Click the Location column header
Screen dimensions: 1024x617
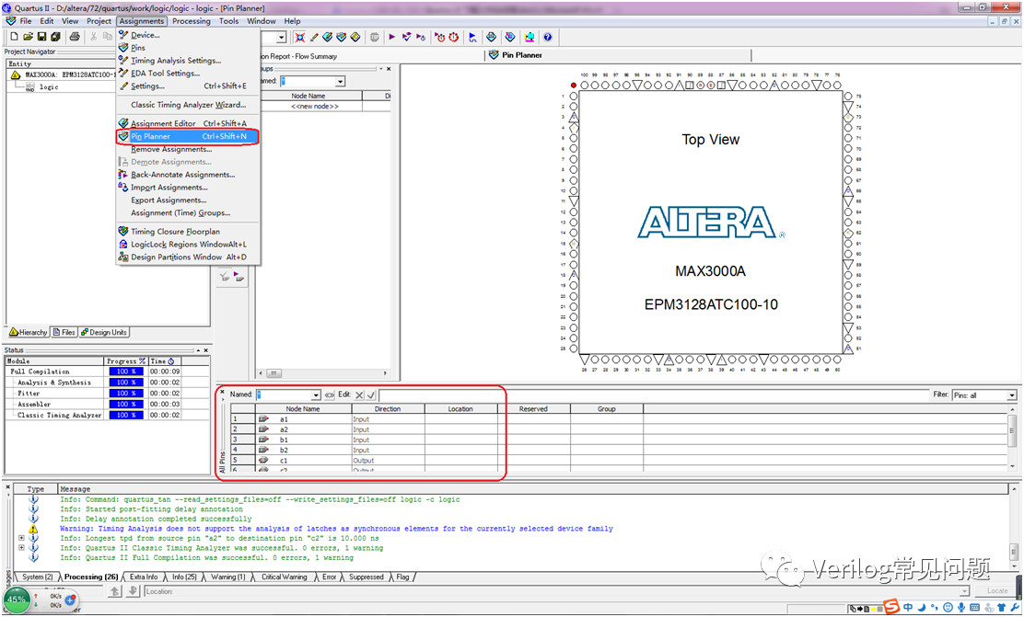pos(460,409)
